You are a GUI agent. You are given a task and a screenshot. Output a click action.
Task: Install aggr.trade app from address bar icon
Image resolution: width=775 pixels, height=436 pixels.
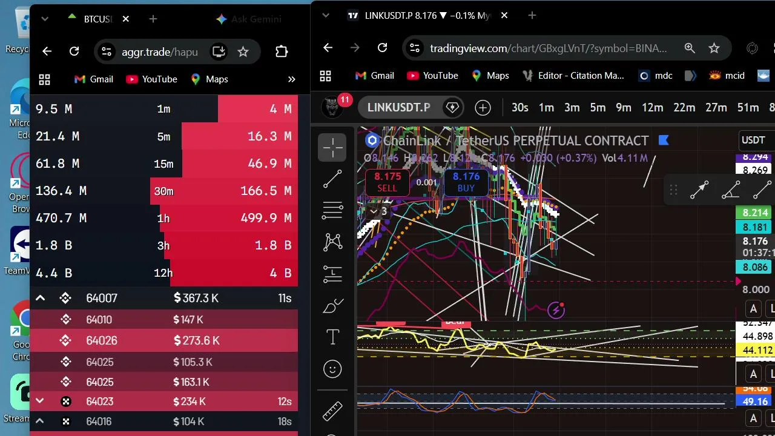click(218, 51)
